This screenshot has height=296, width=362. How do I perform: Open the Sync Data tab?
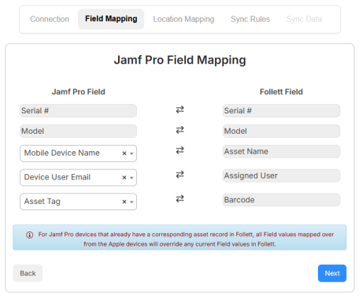pyautogui.click(x=304, y=19)
